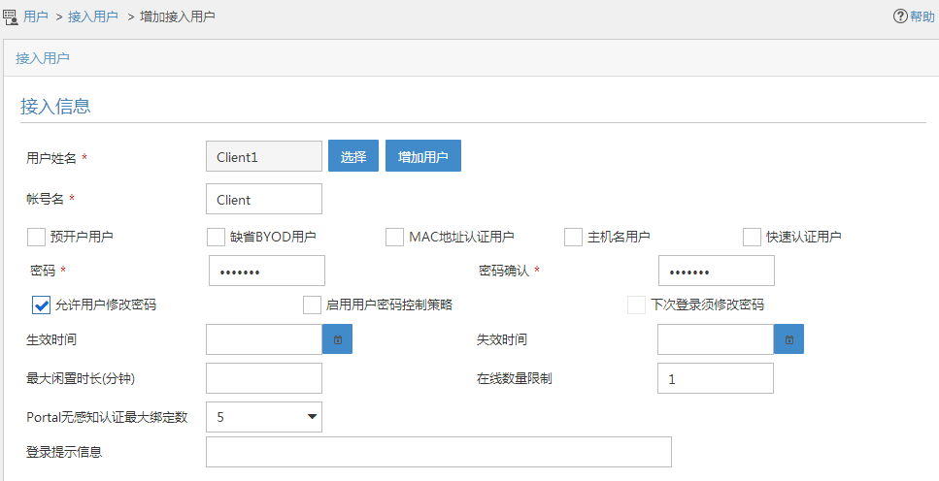Toggle the 快速认证用户 checkbox

click(x=752, y=237)
